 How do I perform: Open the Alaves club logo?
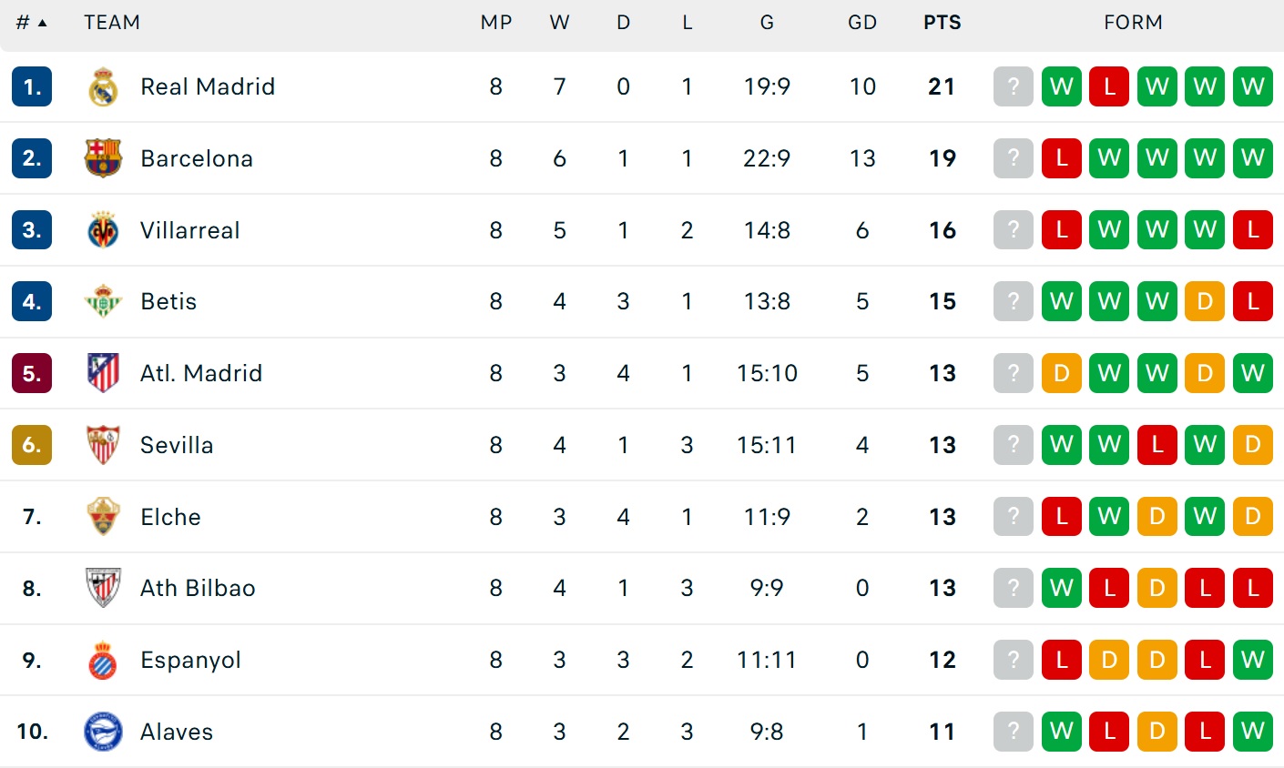click(103, 732)
